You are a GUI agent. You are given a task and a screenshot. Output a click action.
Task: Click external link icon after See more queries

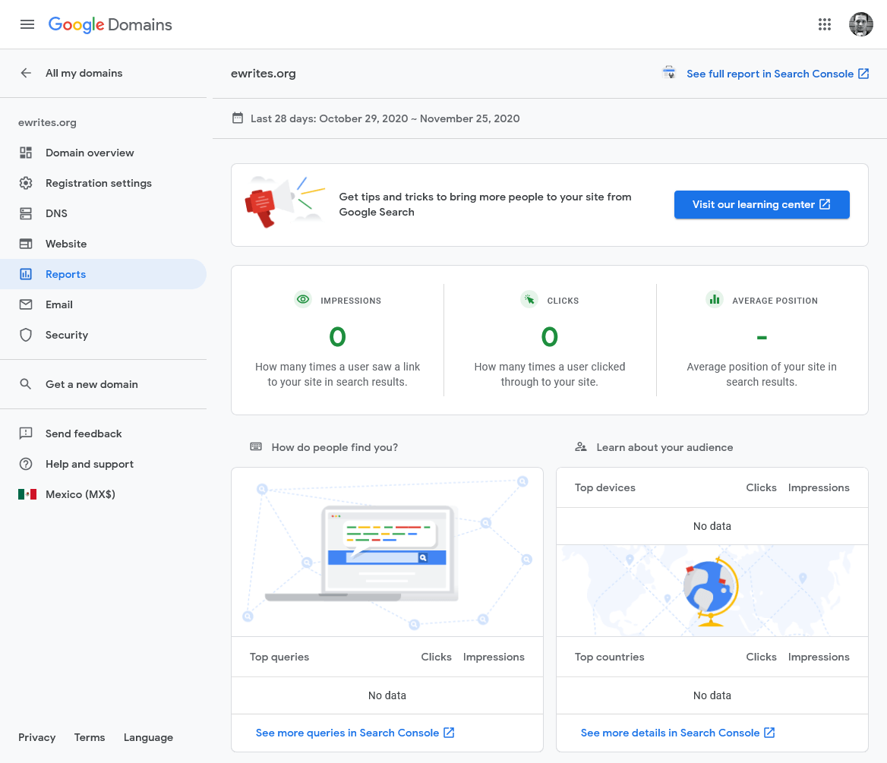tap(449, 733)
